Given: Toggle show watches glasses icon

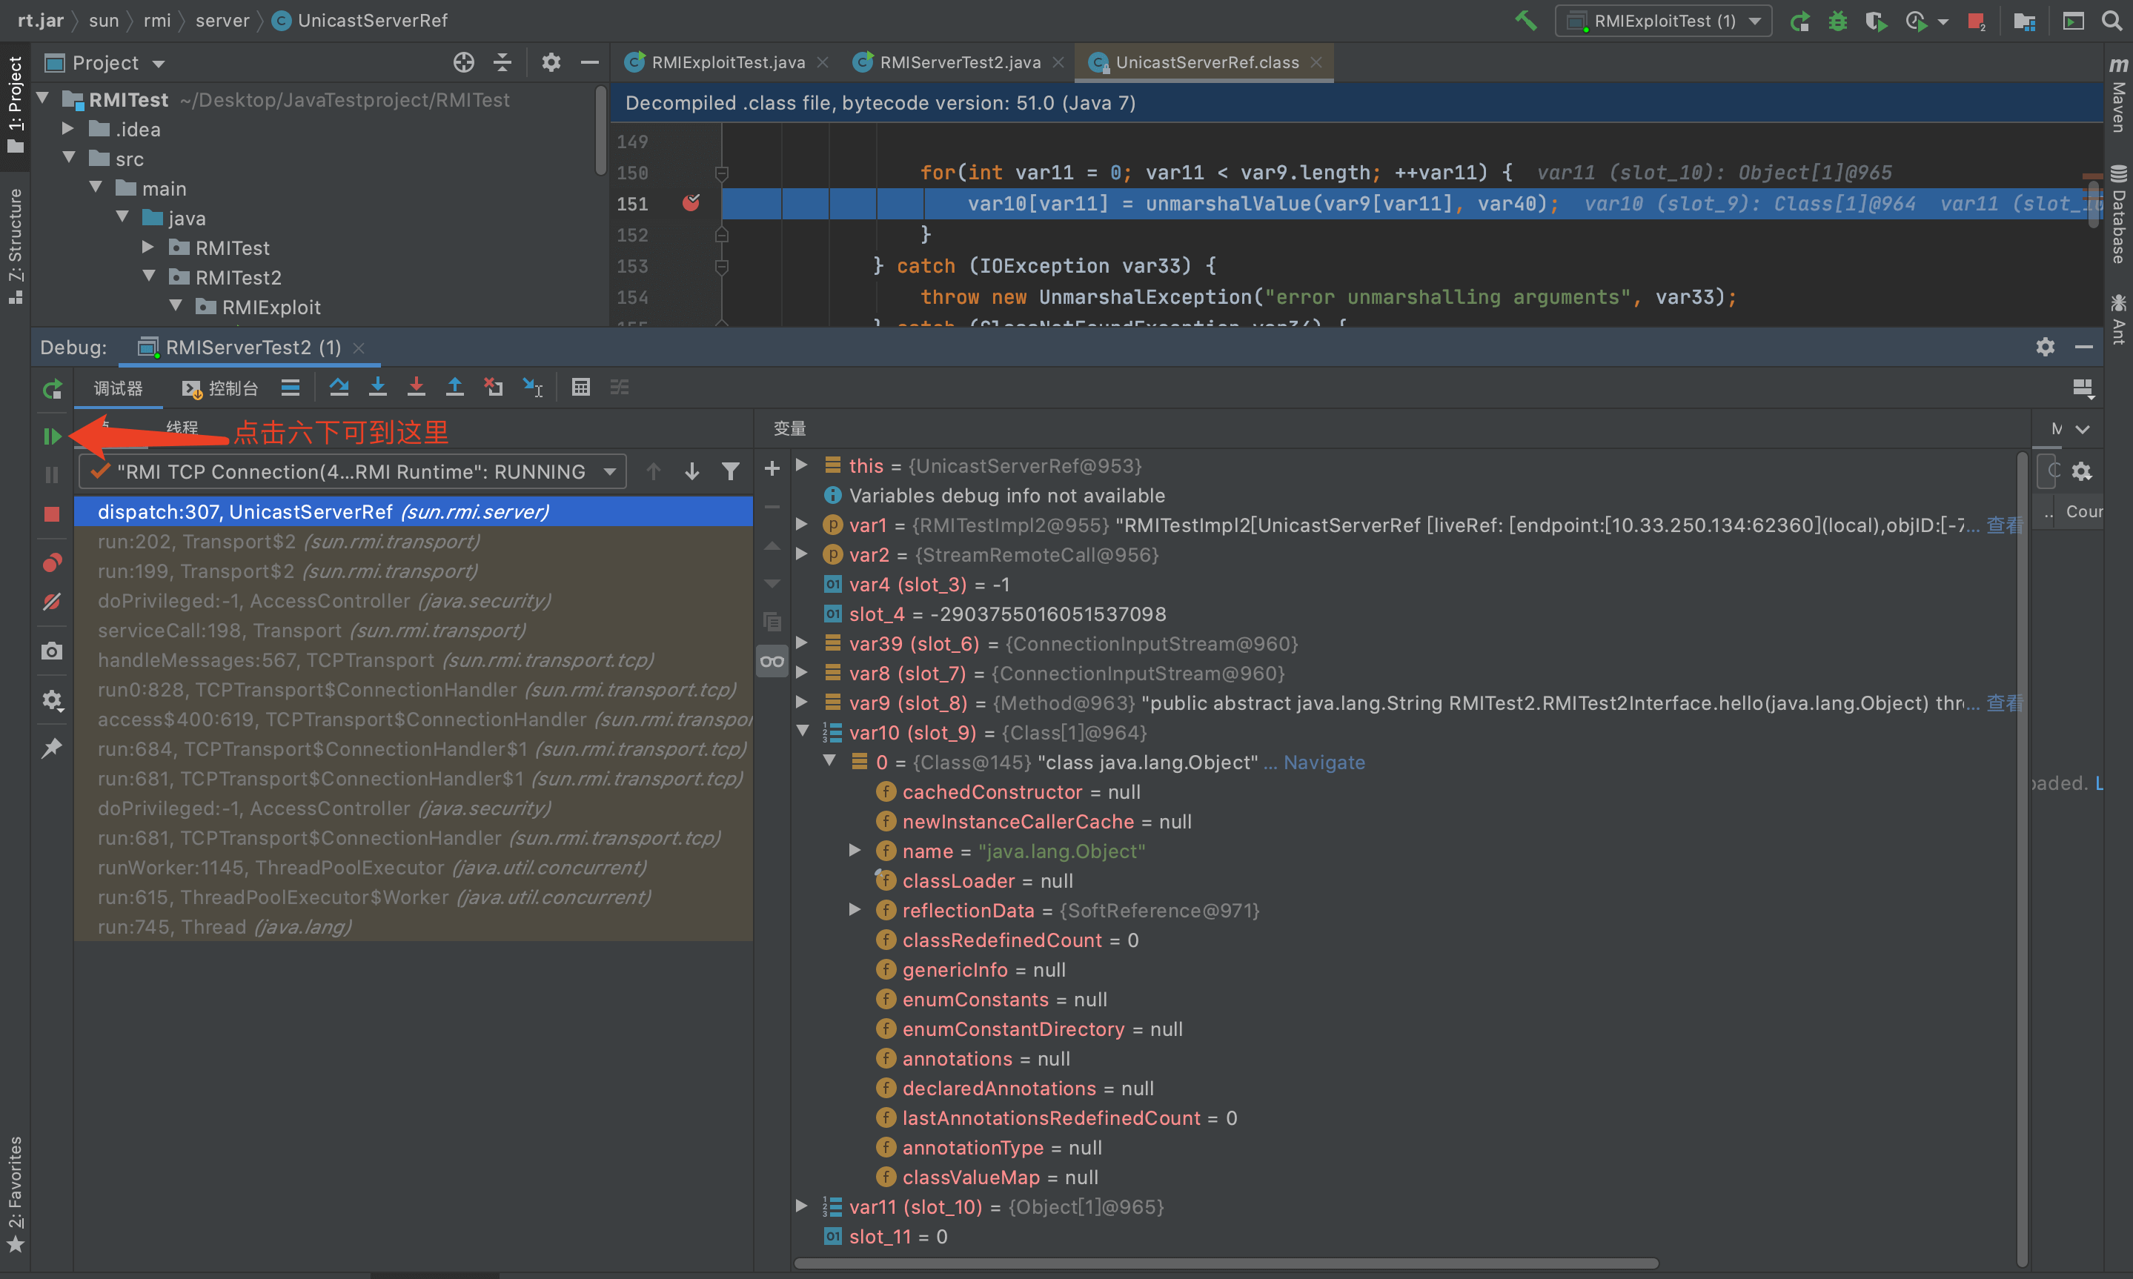Looking at the screenshot, I should pos(772,661).
